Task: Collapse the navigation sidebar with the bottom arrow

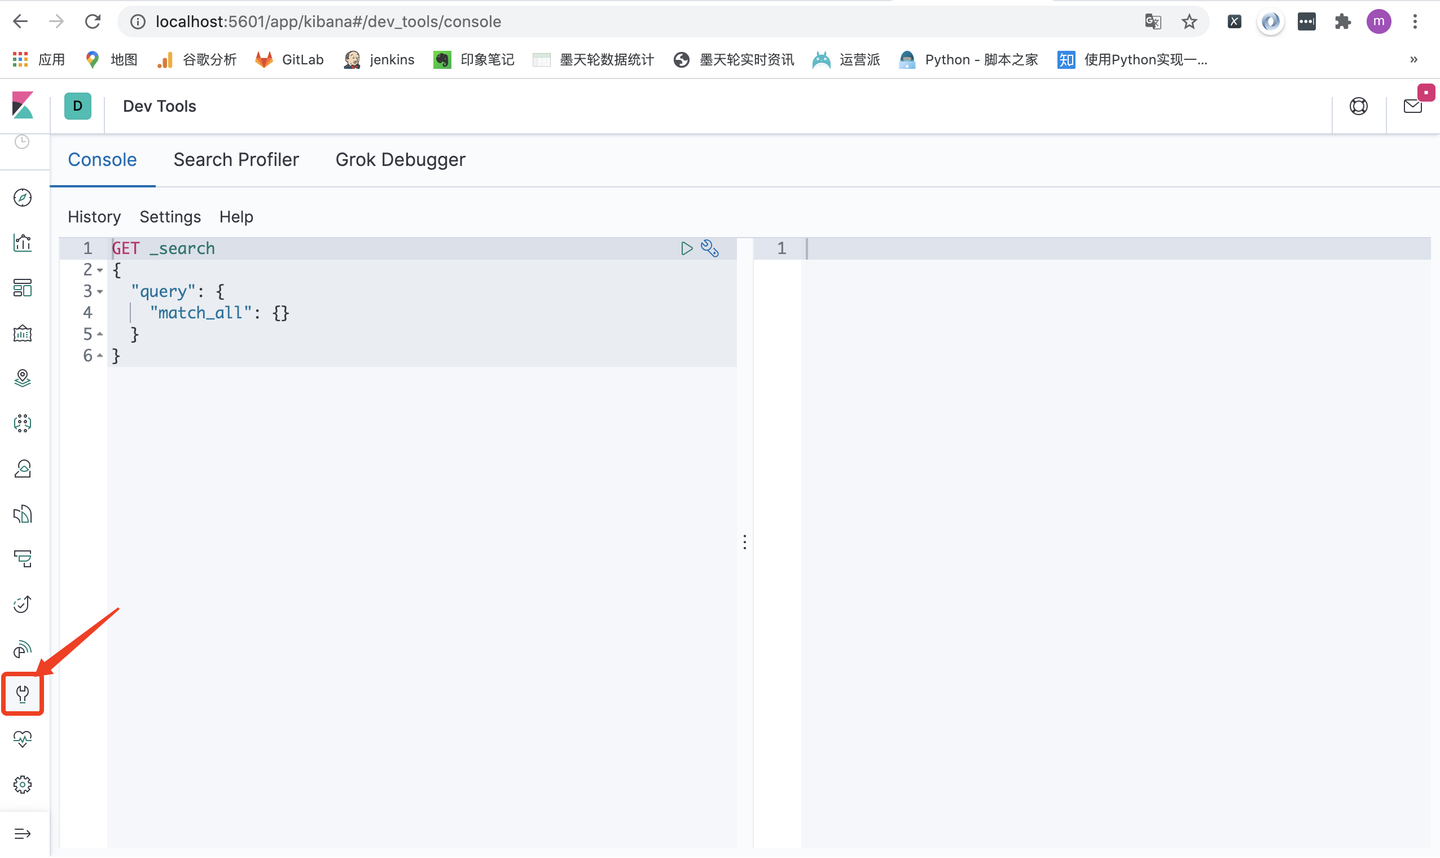Action: pos(23,833)
